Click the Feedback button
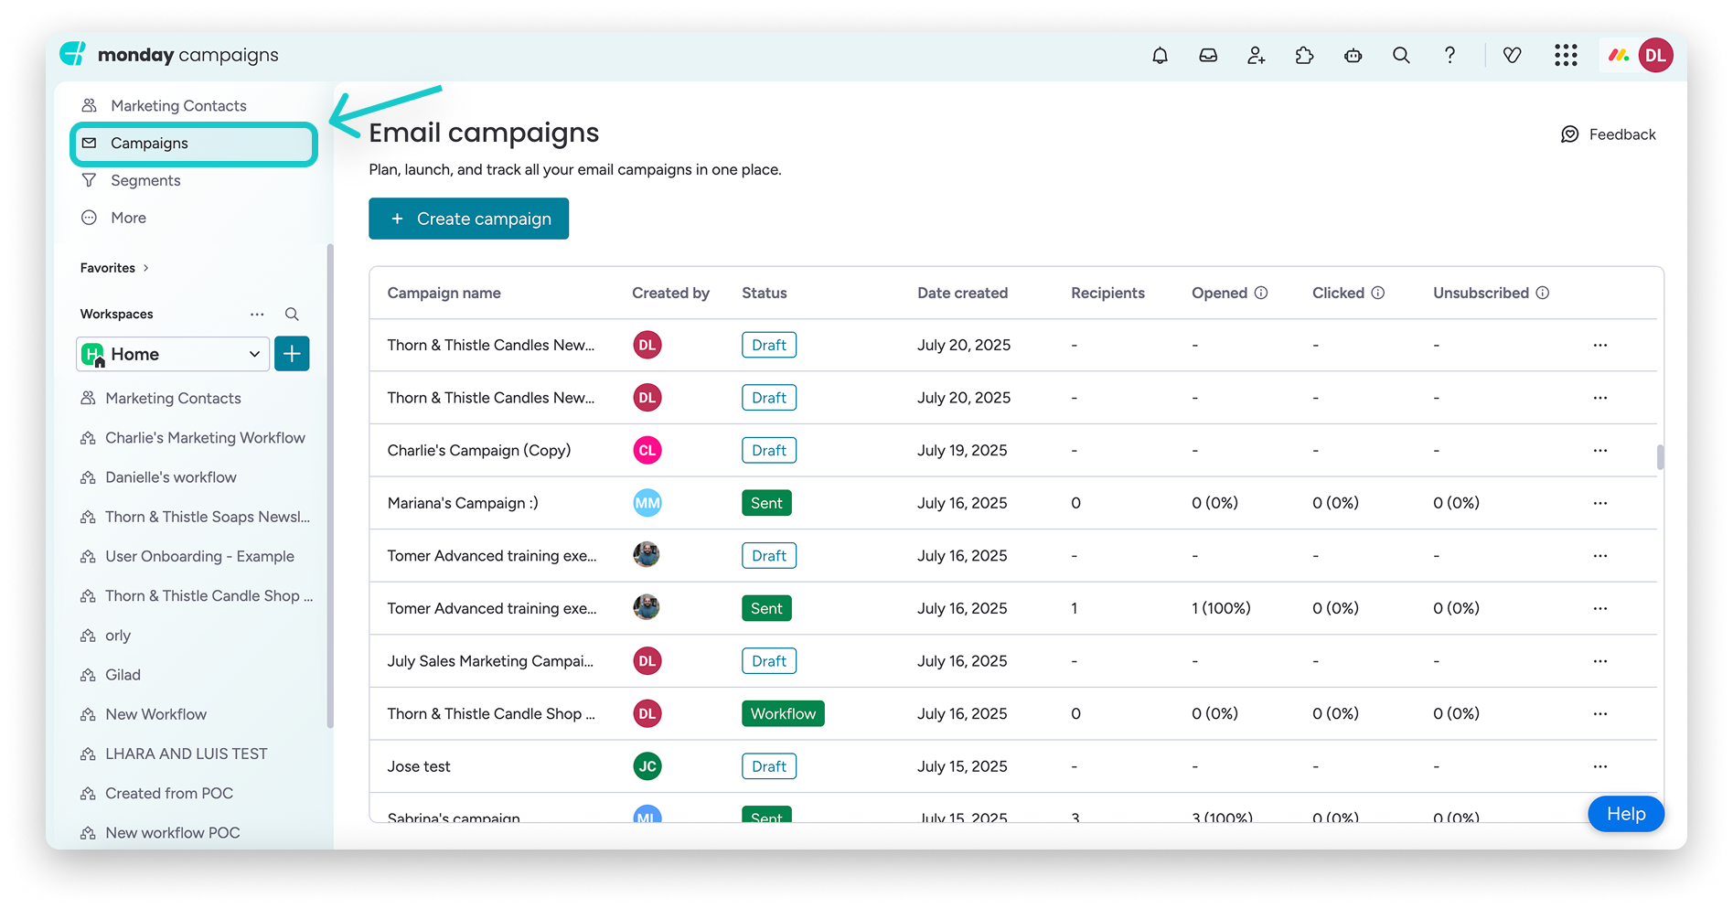Screen dimensions: 1733x909 [x=1609, y=134]
